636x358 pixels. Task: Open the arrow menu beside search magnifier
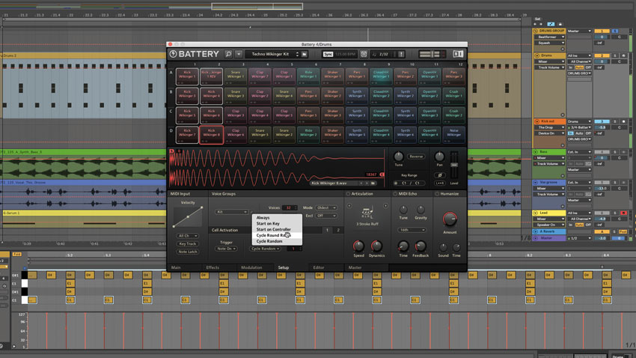pos(239,54)
